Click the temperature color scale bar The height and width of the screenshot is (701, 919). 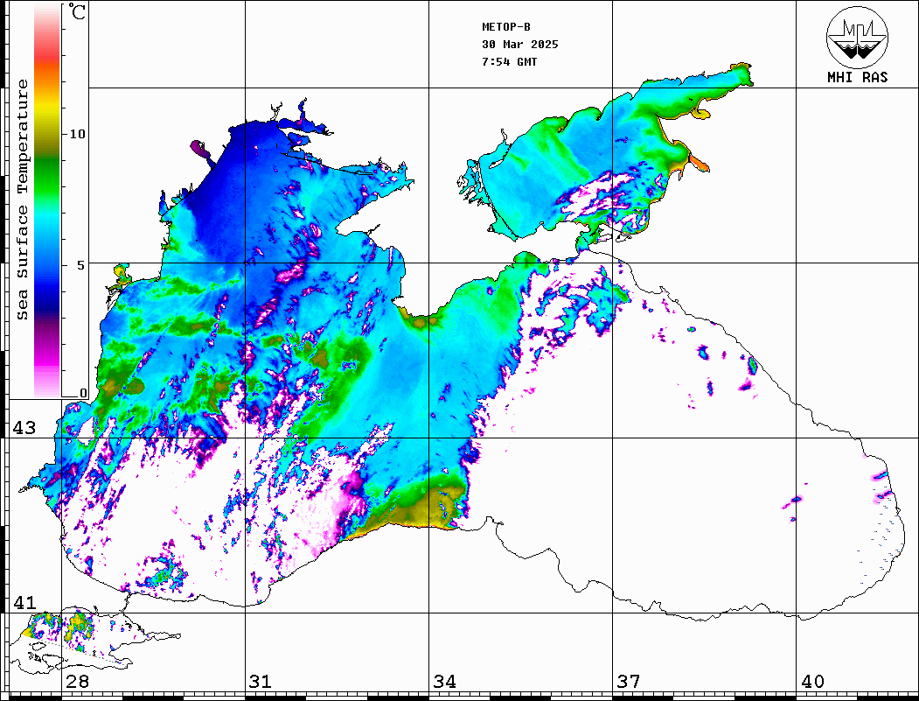point(47,200)
